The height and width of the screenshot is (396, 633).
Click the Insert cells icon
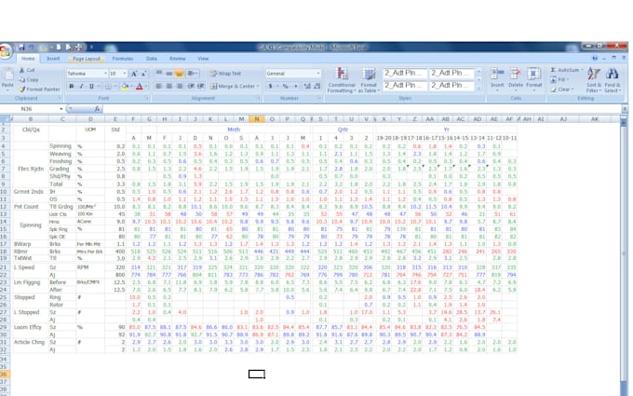497,74
